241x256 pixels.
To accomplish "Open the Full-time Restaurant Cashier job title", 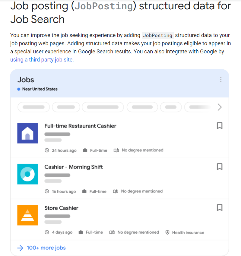I will click(80, 126).
